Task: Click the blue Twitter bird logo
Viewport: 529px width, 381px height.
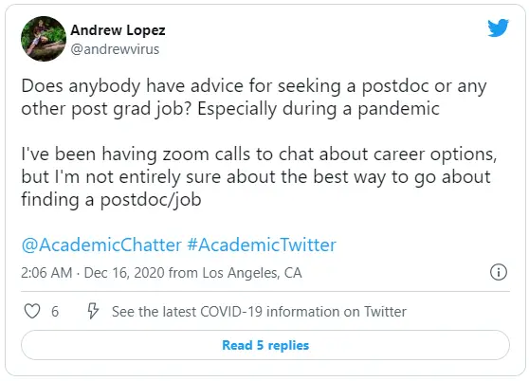Action: click(x=498, y=28)
